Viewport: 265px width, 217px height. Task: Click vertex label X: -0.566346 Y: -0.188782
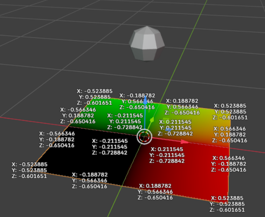[57, 139]
